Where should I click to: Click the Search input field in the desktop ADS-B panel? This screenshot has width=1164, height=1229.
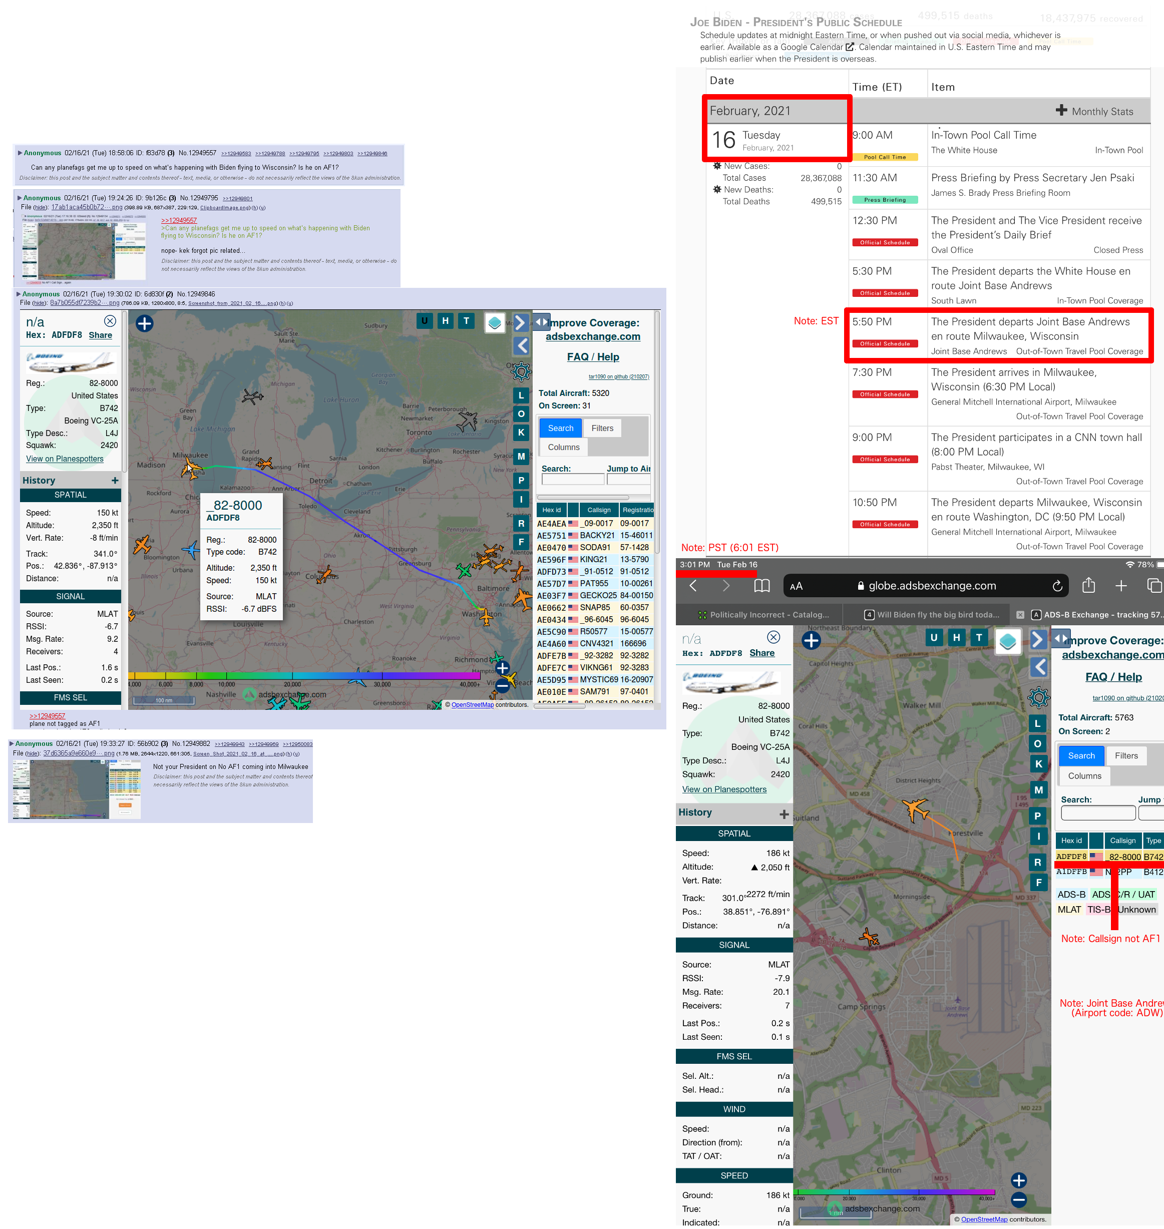[x=573, y=479]
